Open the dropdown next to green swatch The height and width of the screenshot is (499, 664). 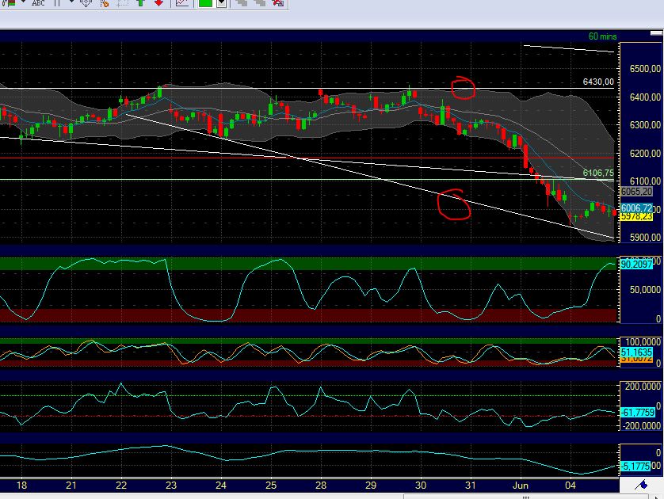(x=222, y=3)
